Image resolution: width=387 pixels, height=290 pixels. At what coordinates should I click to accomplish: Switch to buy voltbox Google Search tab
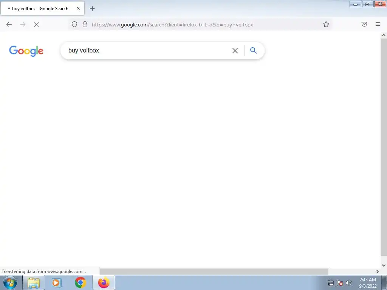[42, 8]
